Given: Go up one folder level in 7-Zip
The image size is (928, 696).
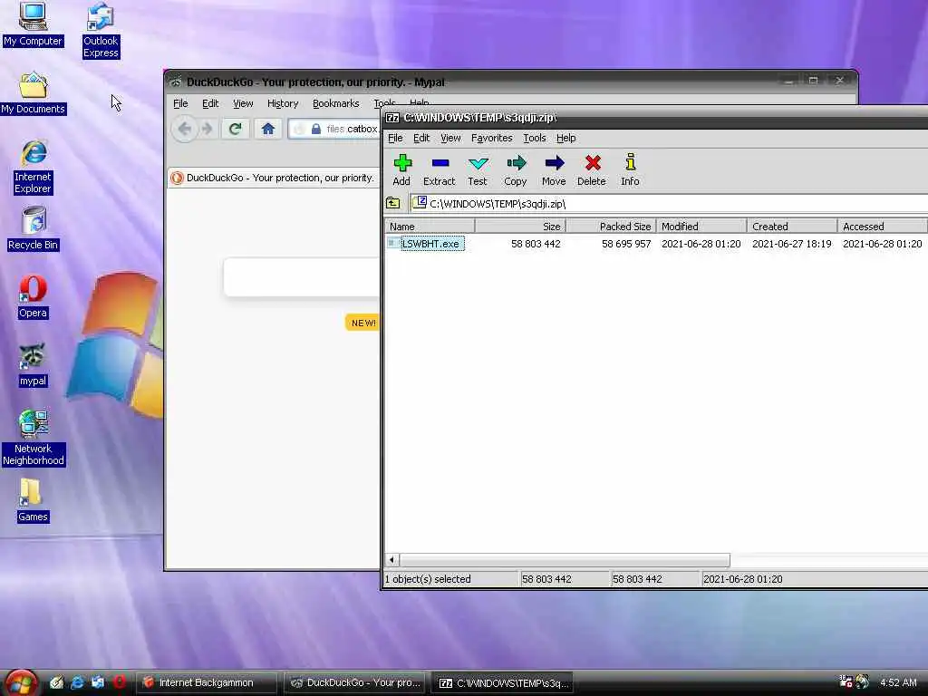Looking at the screenshot, I should (x=393, y=204).
